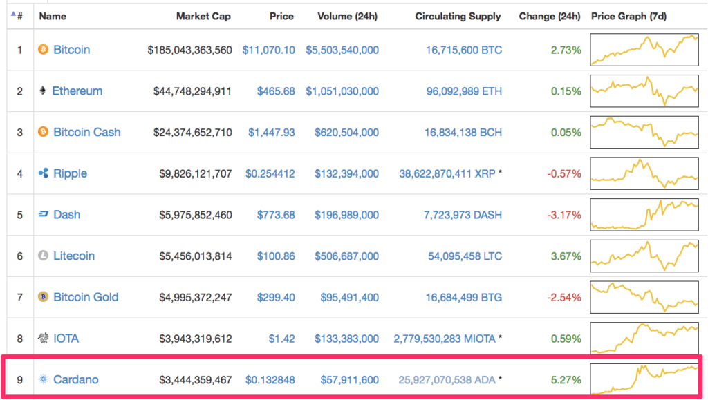
Task: Click IOTA supply 2,779,530,283 MIOTA
Action: [445, 339]
